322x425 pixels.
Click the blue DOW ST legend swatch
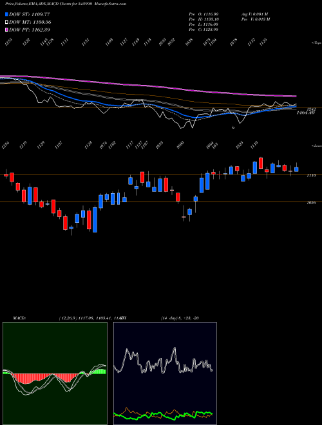coord(6,14)
